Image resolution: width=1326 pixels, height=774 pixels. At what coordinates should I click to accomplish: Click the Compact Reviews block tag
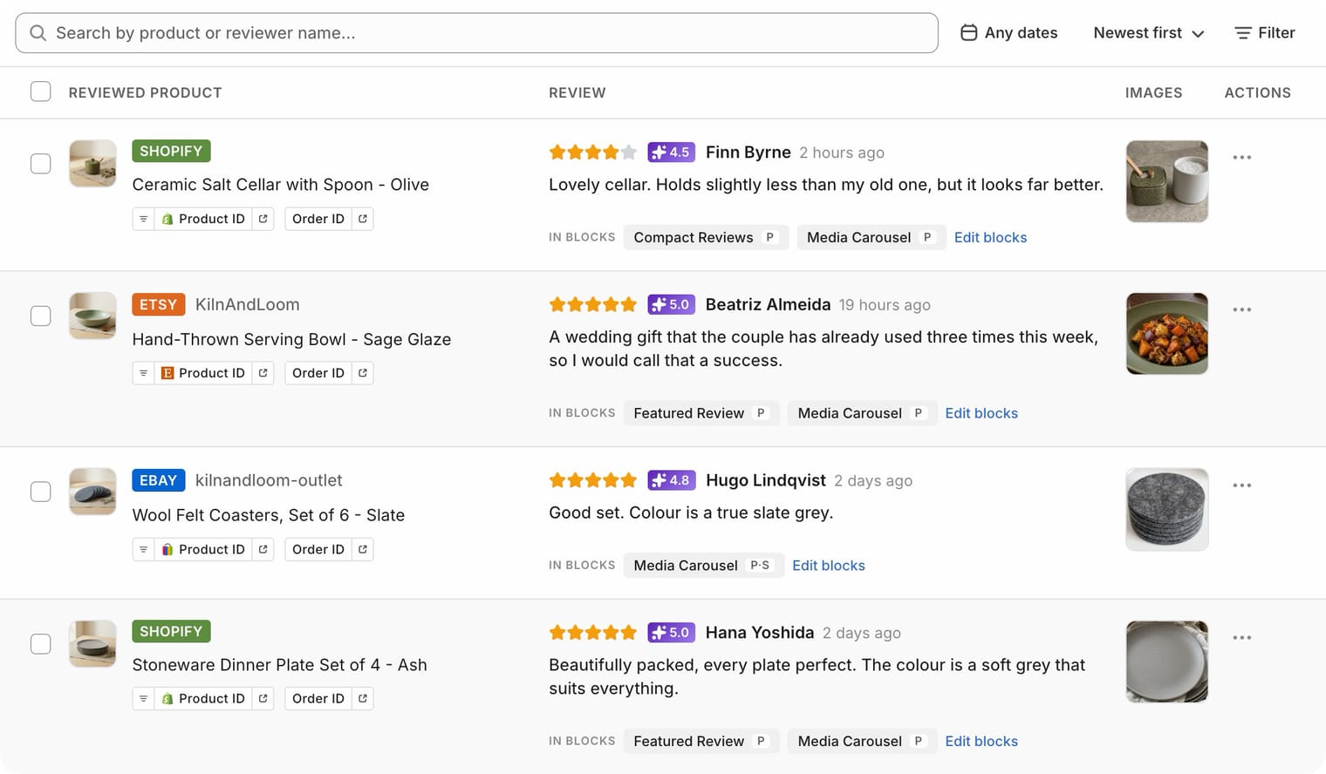coord(706,237)
